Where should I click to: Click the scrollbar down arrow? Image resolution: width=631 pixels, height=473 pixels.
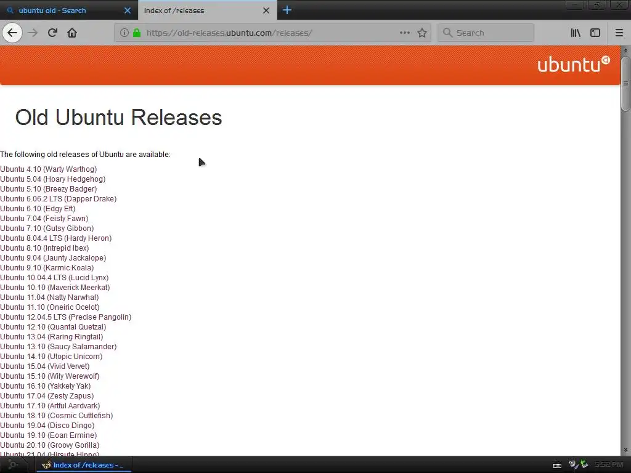click(625, 450)
